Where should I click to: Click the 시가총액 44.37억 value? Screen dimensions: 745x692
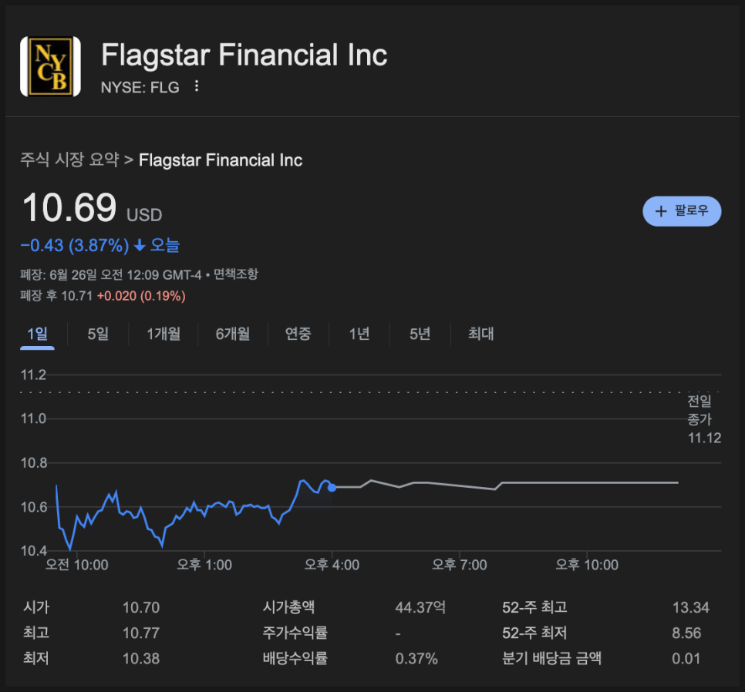click(x=420, y=608)
